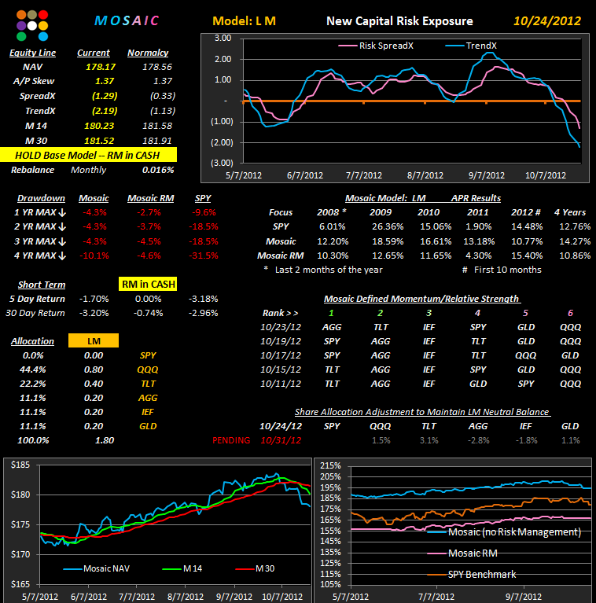Select the allocation total 1.80
The image size is (596, 603).
coord(105,440)
